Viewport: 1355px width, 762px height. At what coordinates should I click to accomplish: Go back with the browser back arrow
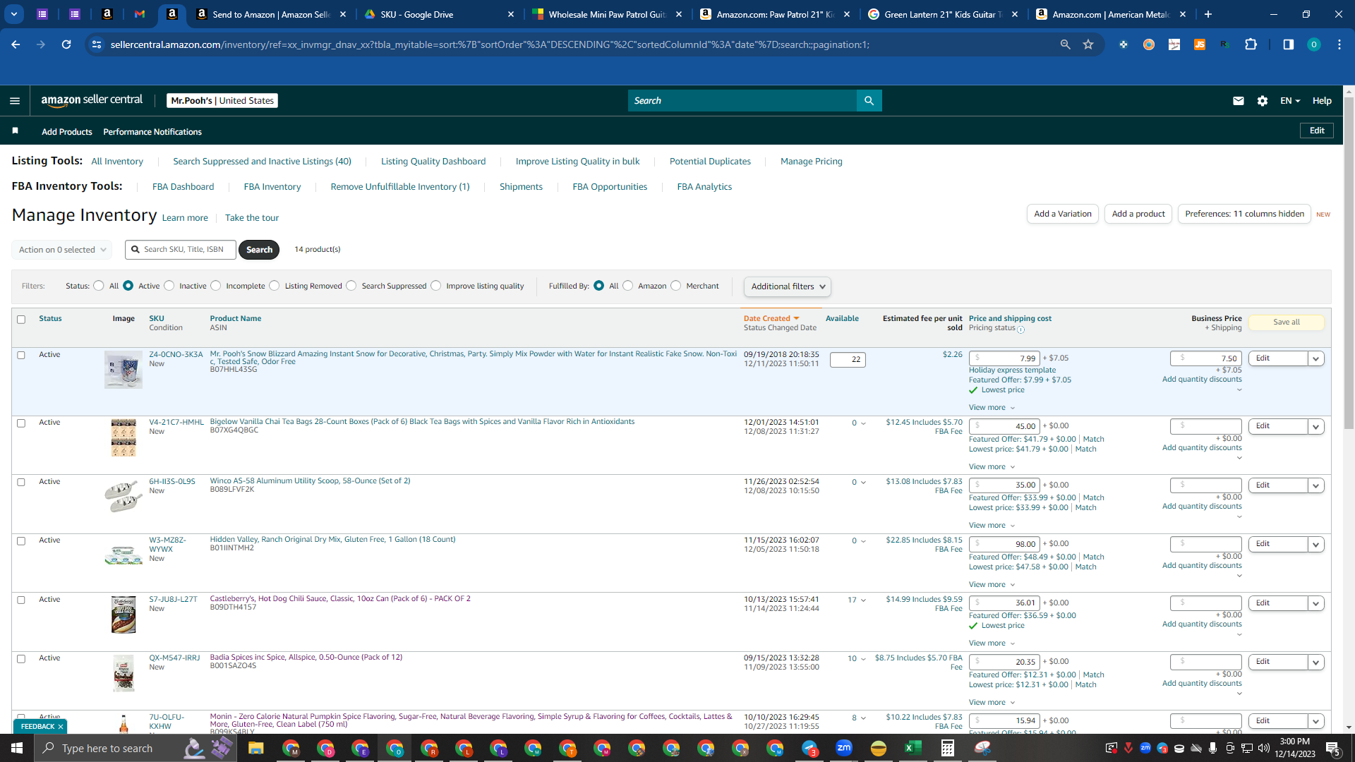click(16, 44)
